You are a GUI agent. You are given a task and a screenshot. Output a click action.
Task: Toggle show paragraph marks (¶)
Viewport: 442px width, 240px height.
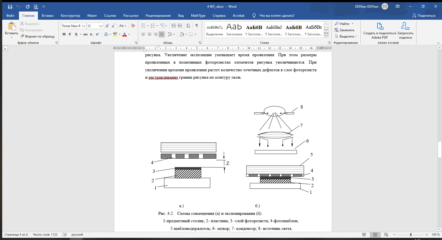coord(197,26)
